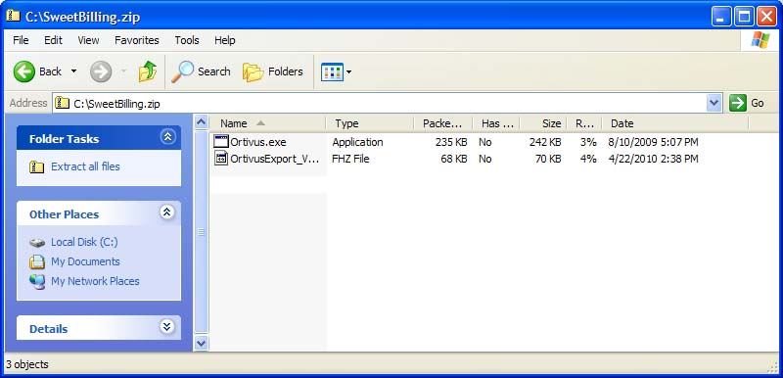Viewport: 783px width, 378px height.
Task: Go up one folder level
Action: (148, 71)
